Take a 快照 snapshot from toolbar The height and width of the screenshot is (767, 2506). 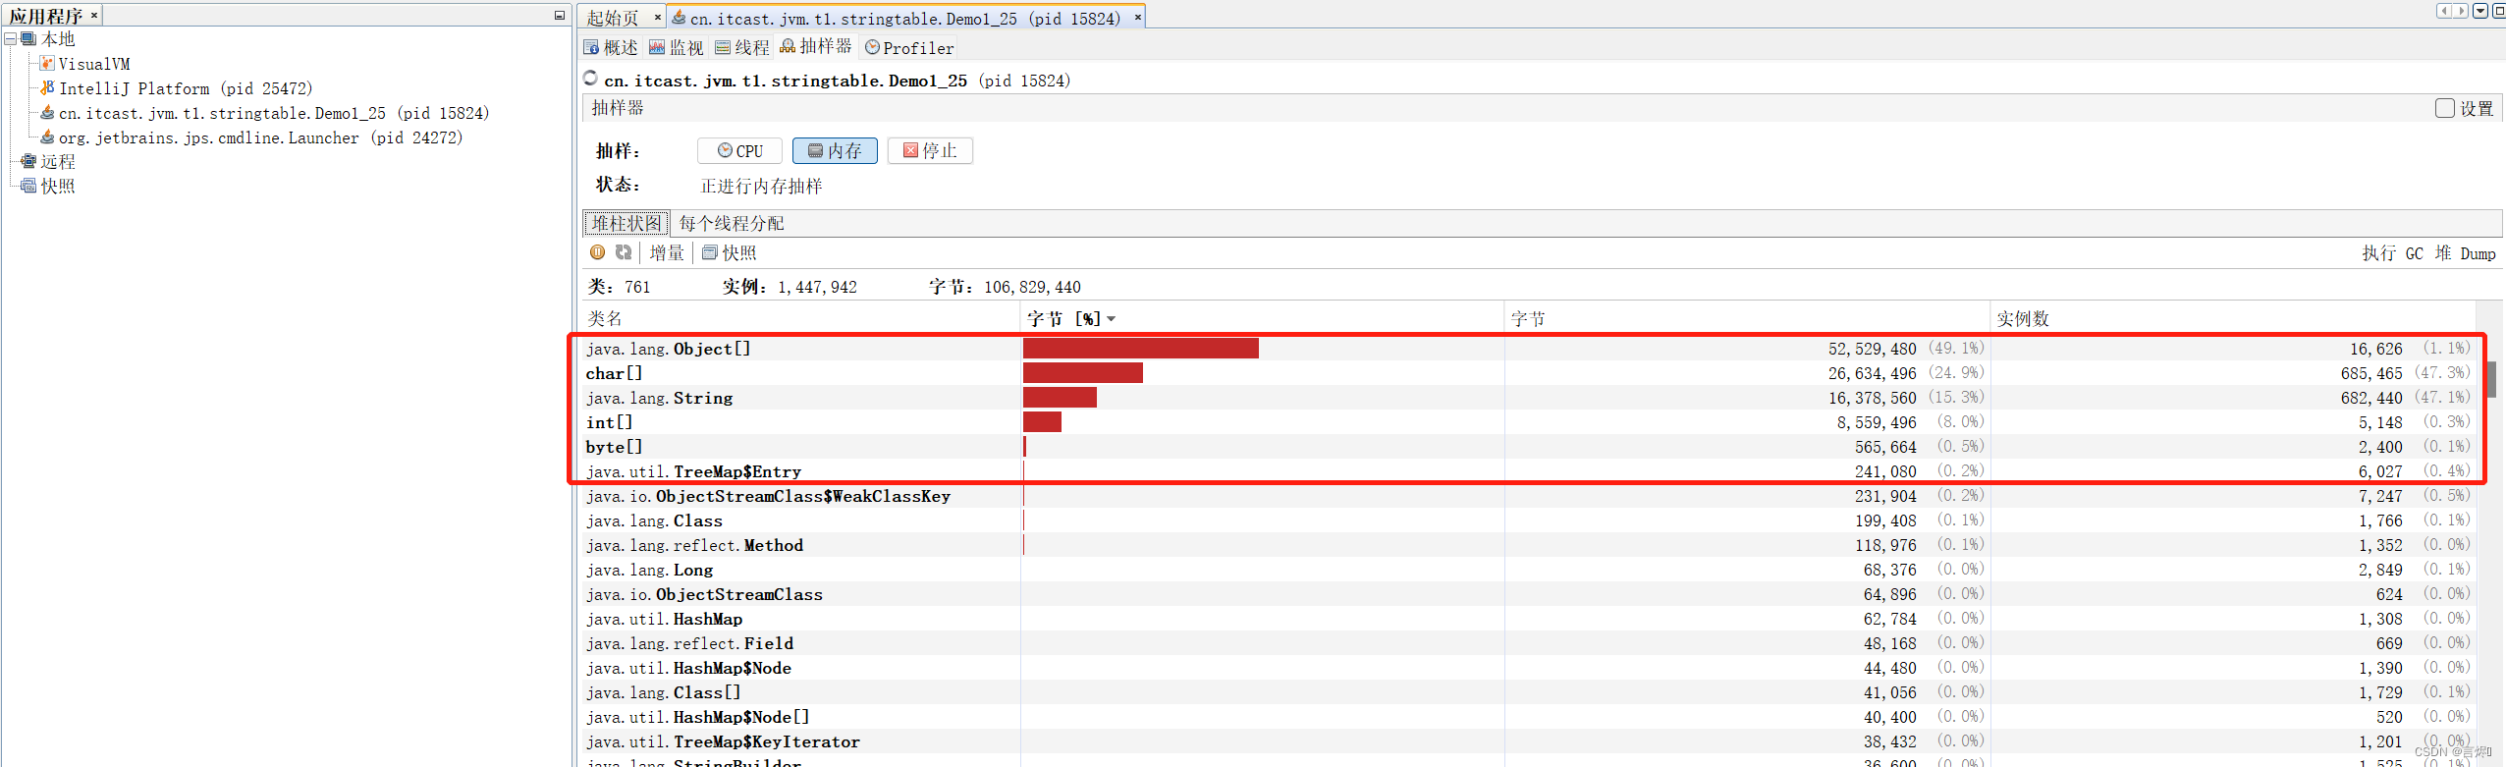pyautogui.click(x=730, y=252)
